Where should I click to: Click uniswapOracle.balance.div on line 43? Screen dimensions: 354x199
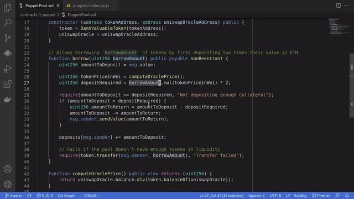111,180
